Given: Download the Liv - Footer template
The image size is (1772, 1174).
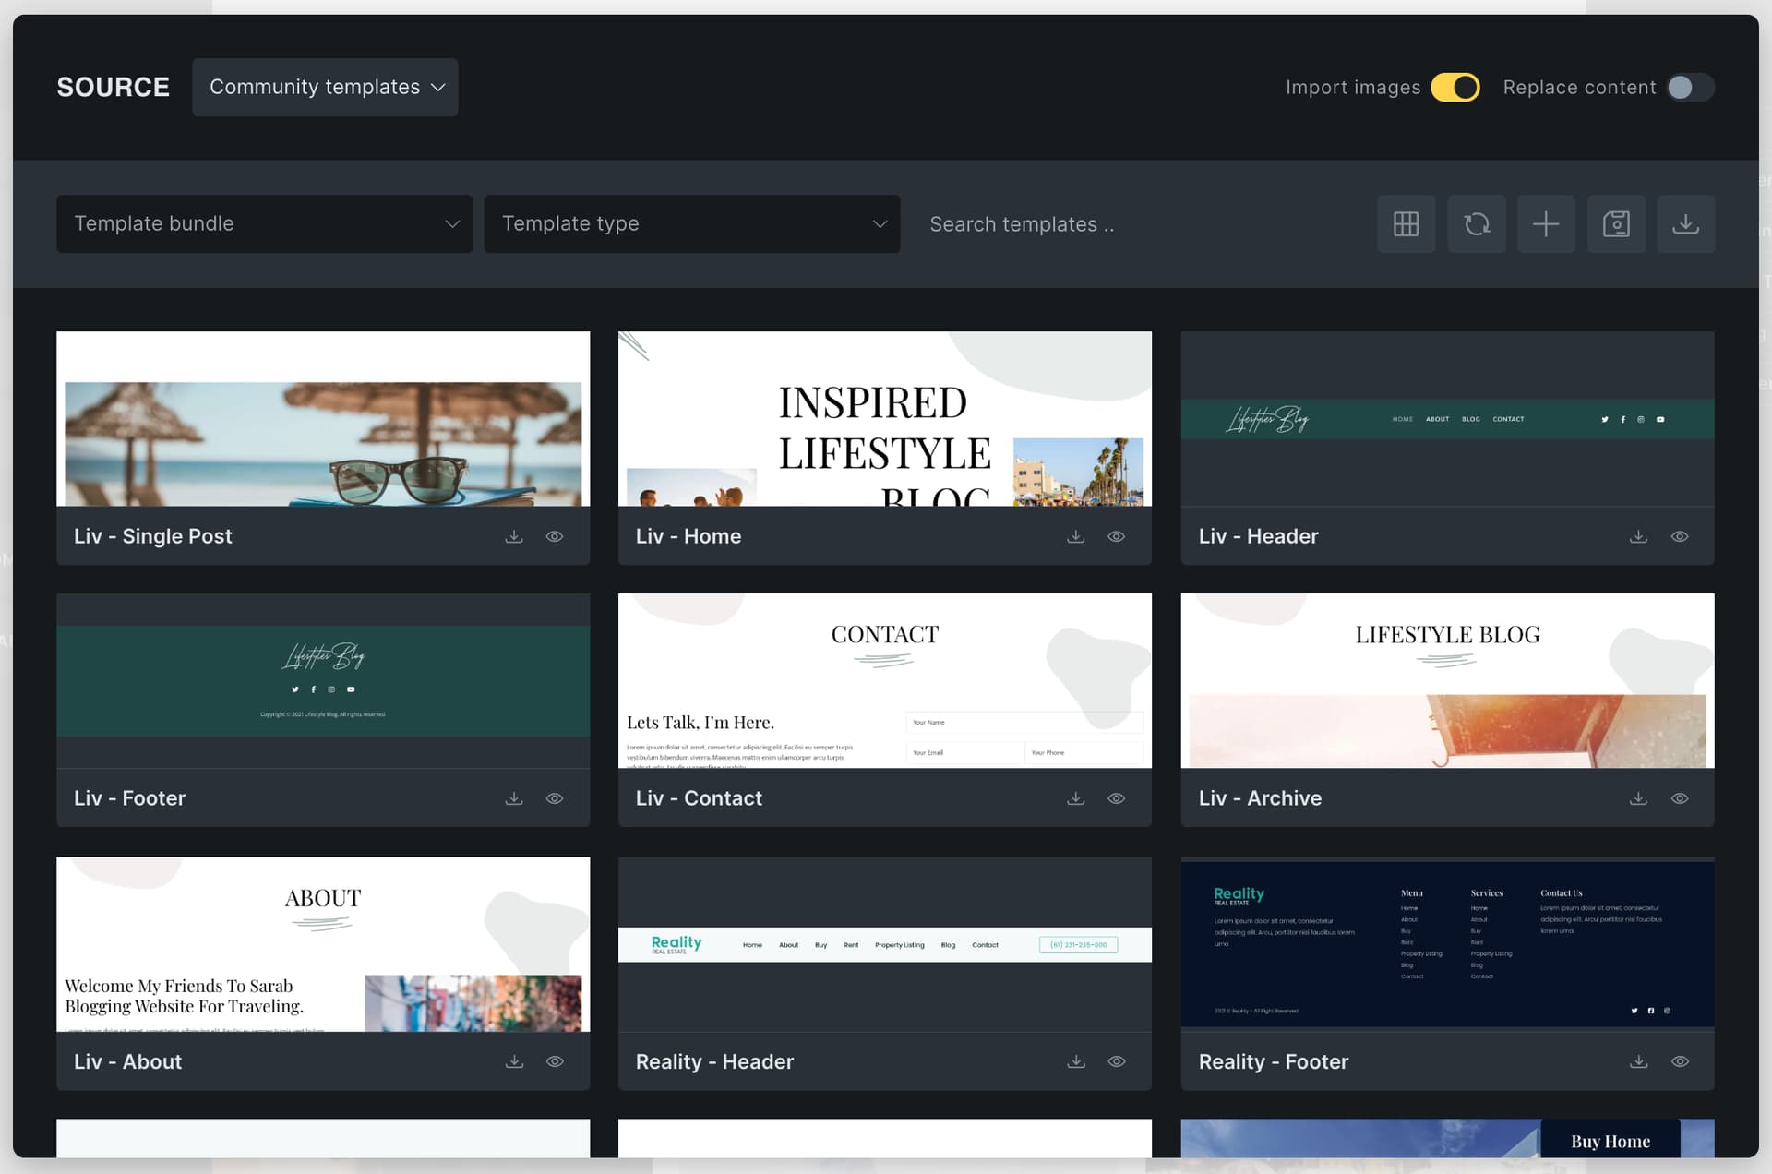Looking at the screenshot, I should [x=514, y=798].
